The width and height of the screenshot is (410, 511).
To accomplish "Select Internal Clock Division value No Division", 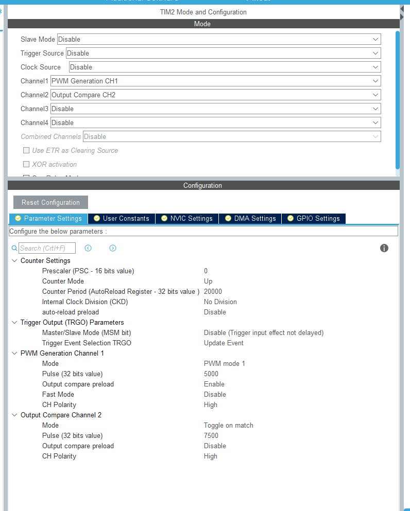I will click(x=220, y=302).
